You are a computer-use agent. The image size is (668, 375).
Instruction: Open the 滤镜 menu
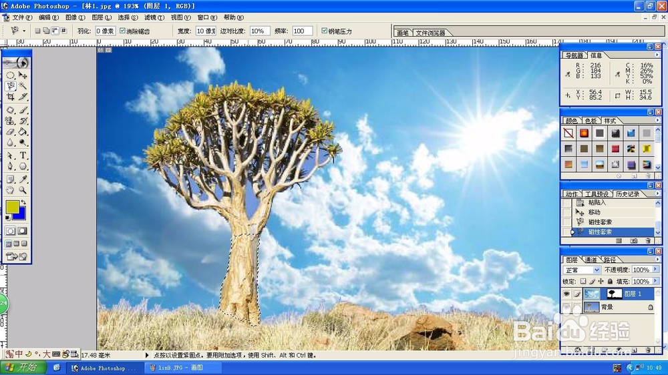(x=154, y=17)
